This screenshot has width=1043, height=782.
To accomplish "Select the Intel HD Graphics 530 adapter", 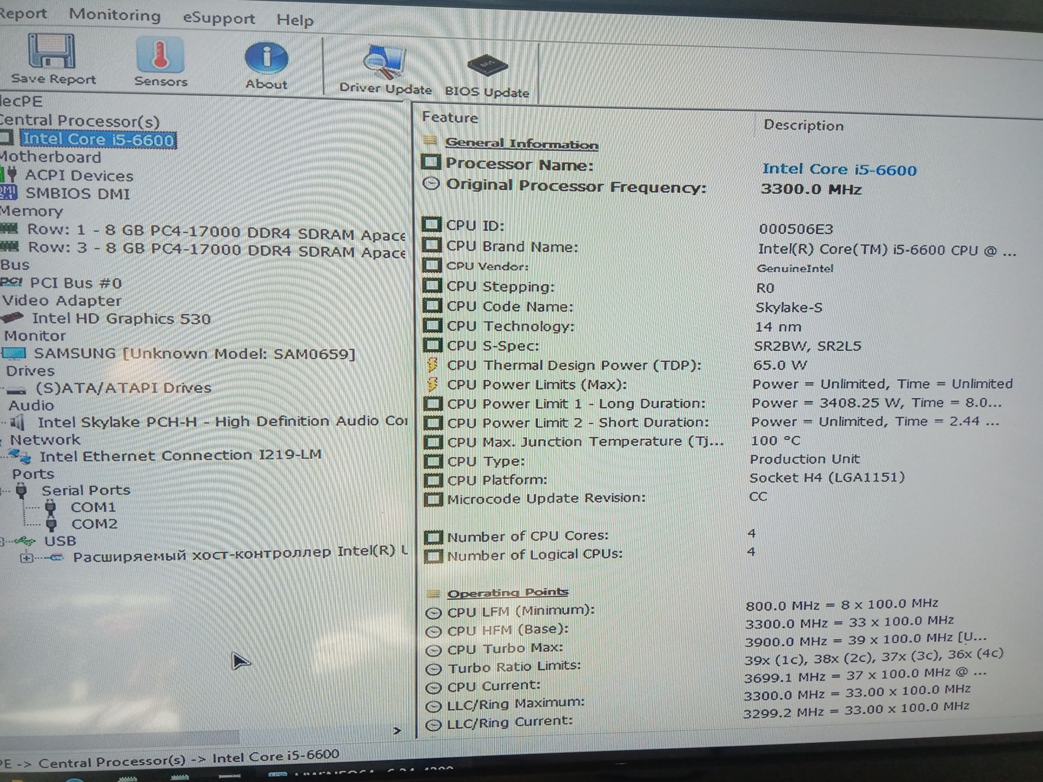I will pos(121,319).
